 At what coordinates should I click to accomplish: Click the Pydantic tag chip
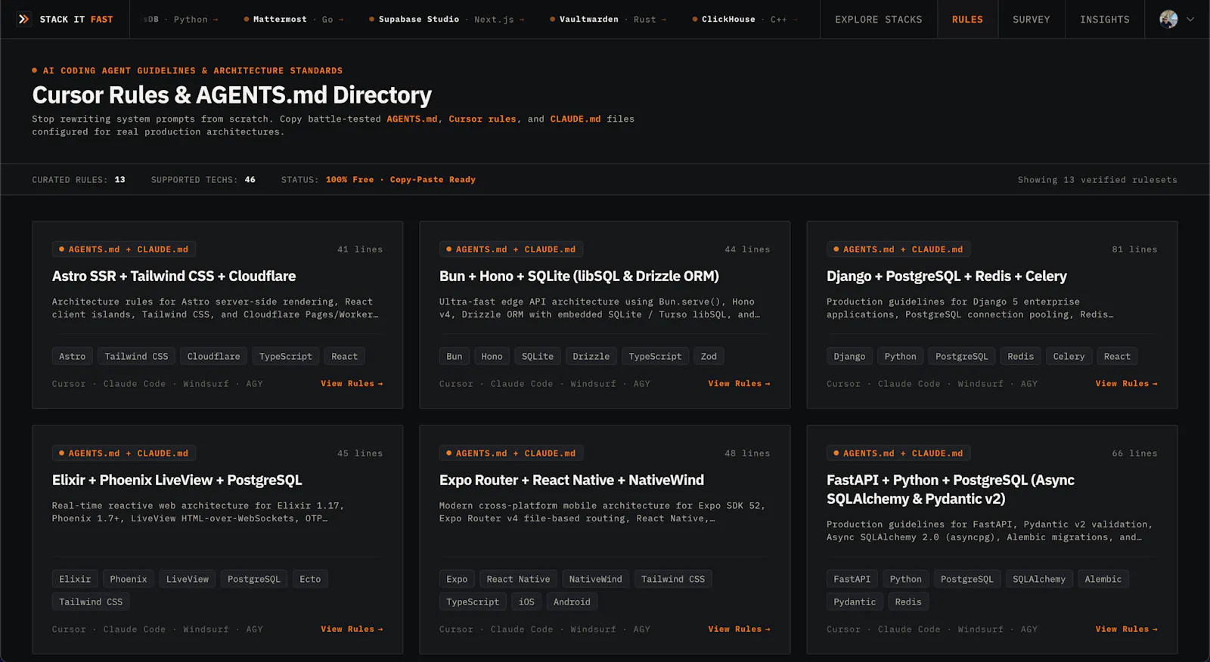tap(855, 602)
